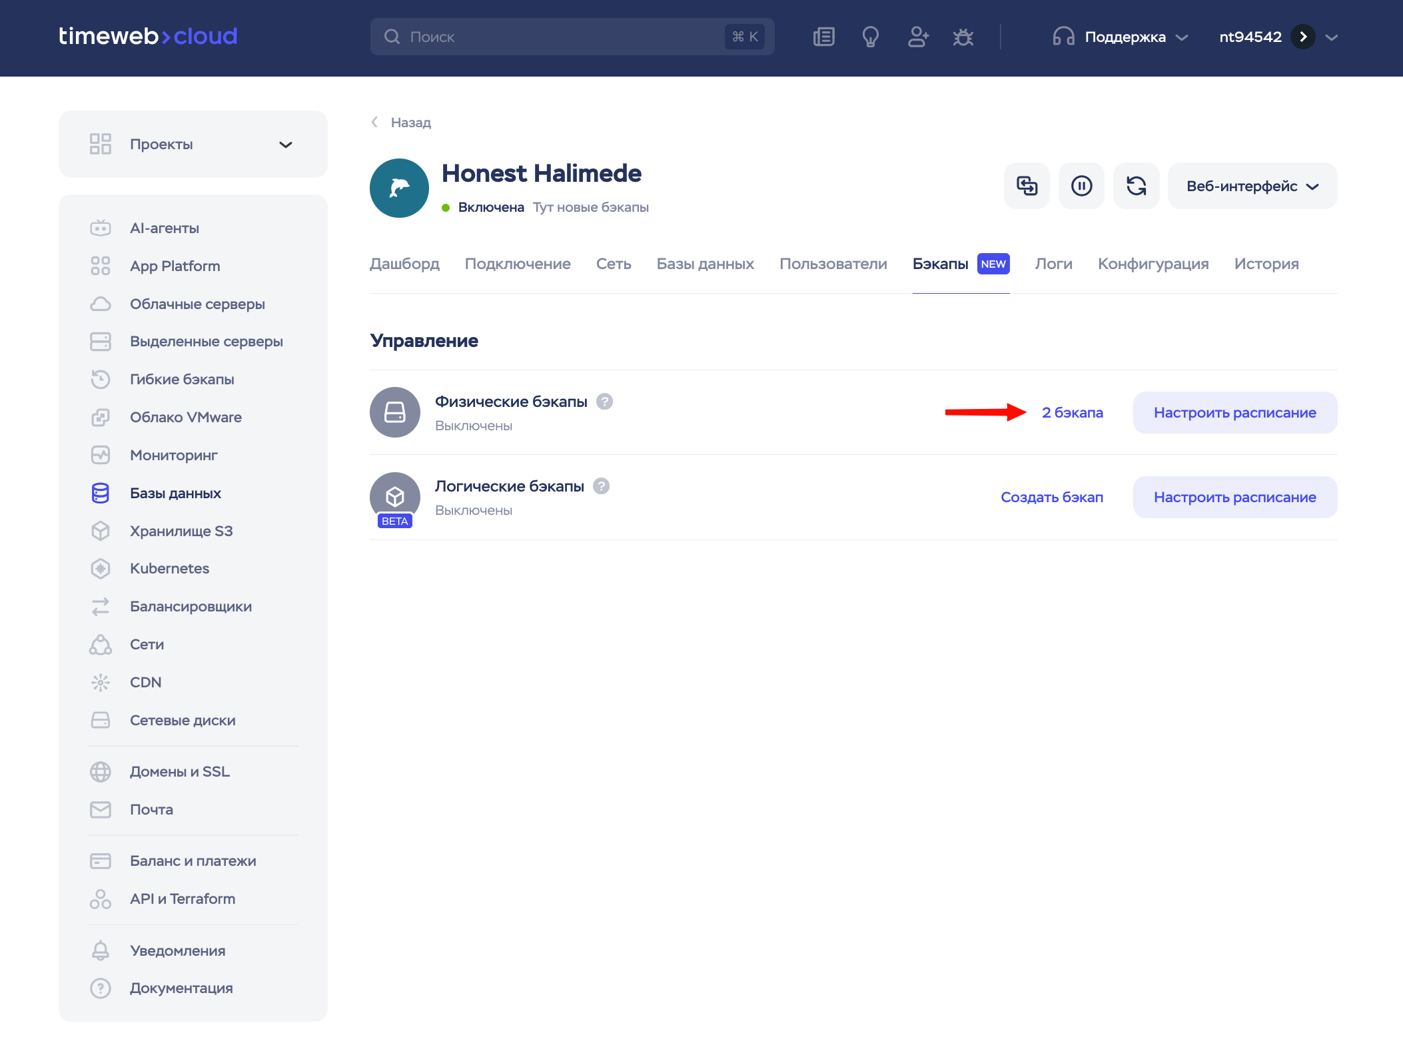Screen dimensions: 1403x1055
Task: Click the clone database icon
Action: point(1027,186)
